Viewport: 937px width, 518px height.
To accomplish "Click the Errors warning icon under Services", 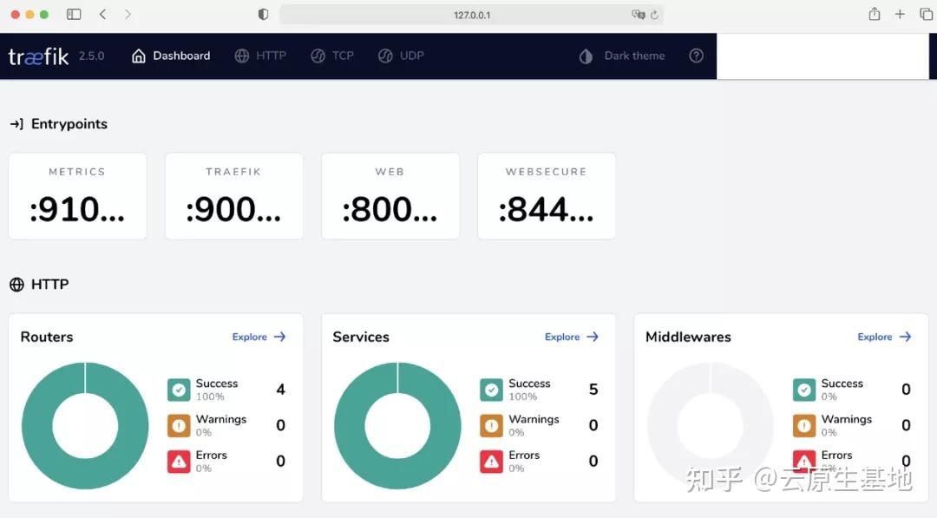I will pyautogui.click(x=491, y=461).
